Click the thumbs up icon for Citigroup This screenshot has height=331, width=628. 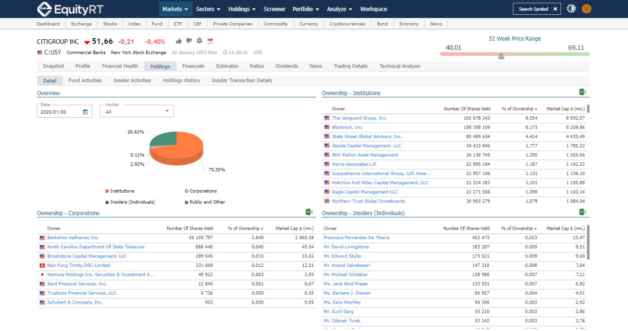tap(179, 41)
